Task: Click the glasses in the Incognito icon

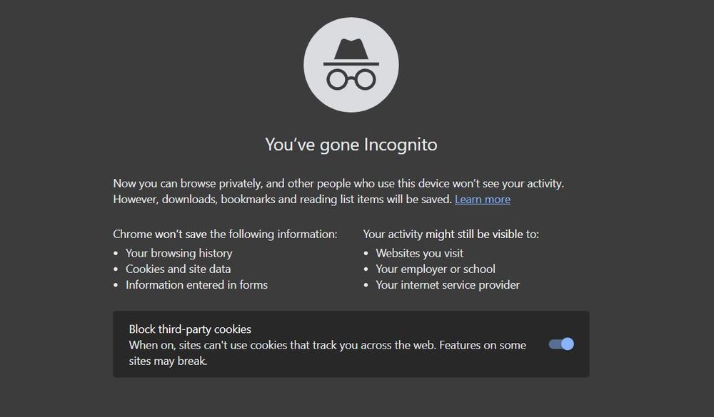Action: pyautogui.click(x=351, y=79)
